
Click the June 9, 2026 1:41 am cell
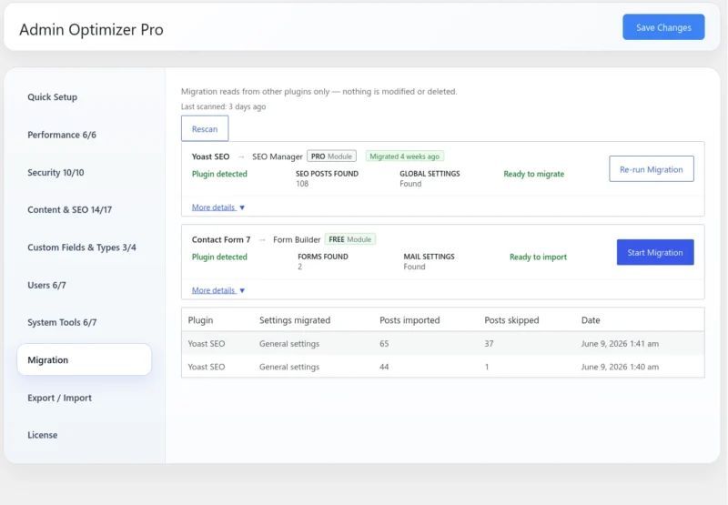pyautogui.click(x=620, y=343)
